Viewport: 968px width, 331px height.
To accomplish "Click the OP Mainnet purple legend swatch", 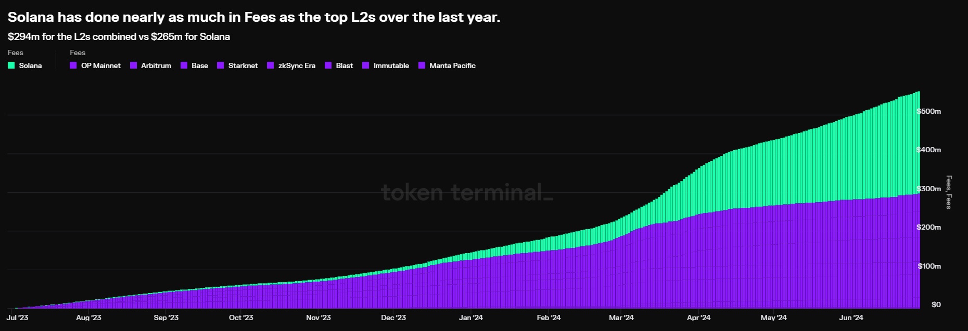I will (73, 65).
